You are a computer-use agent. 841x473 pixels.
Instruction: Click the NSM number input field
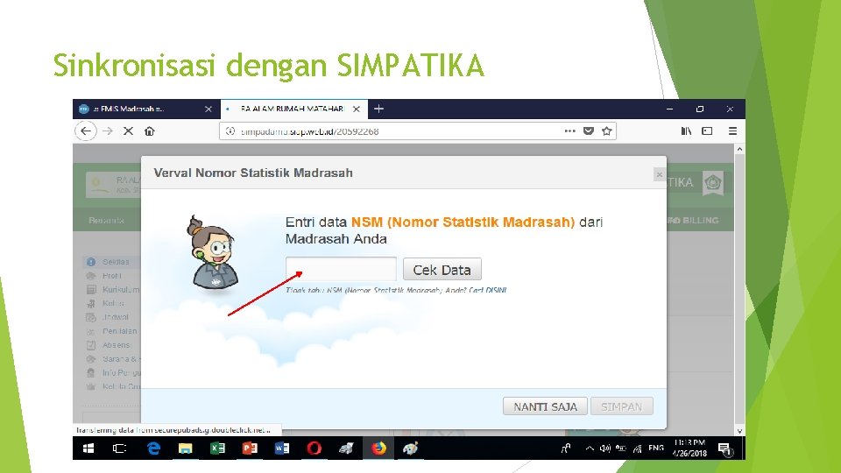pyautogui.click(x=341, y=269)
